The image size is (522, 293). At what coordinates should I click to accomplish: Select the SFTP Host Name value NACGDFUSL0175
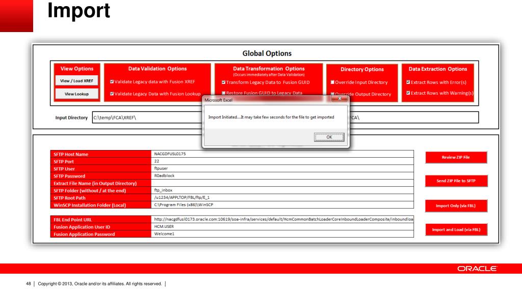(x=282, y=154)
